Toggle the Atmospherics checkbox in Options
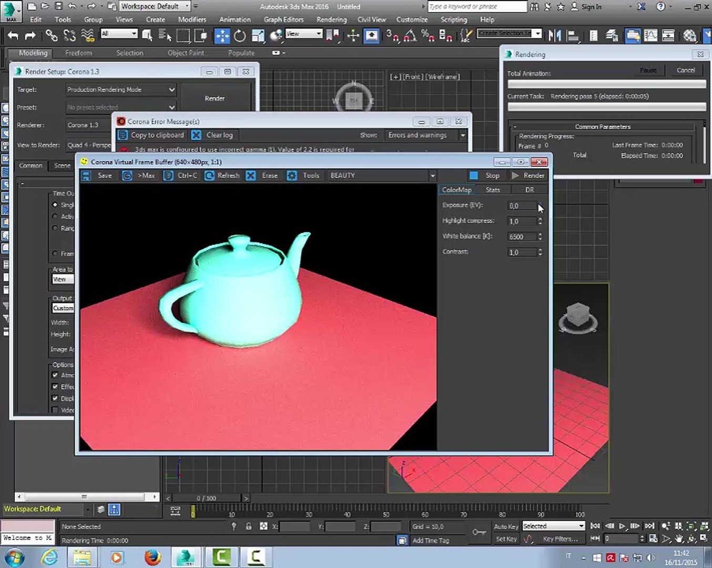Image resolution: width=712 pixels, height=568 pixels. 55,375
